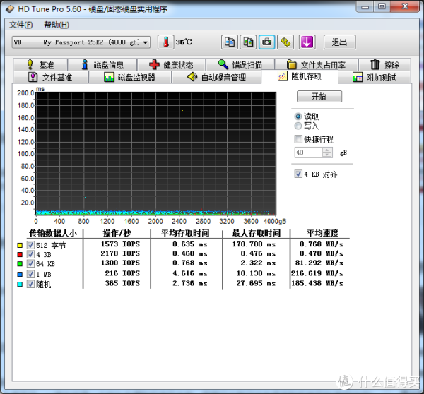Open the 健康状态 health tab
The image size is (424, 394).
coord(172,65)
